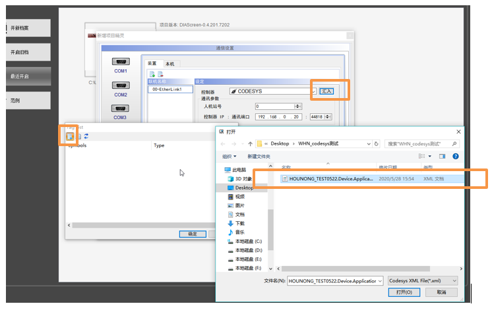
Task: Select the COM2 serial port icon
Action: pos(121,85)
